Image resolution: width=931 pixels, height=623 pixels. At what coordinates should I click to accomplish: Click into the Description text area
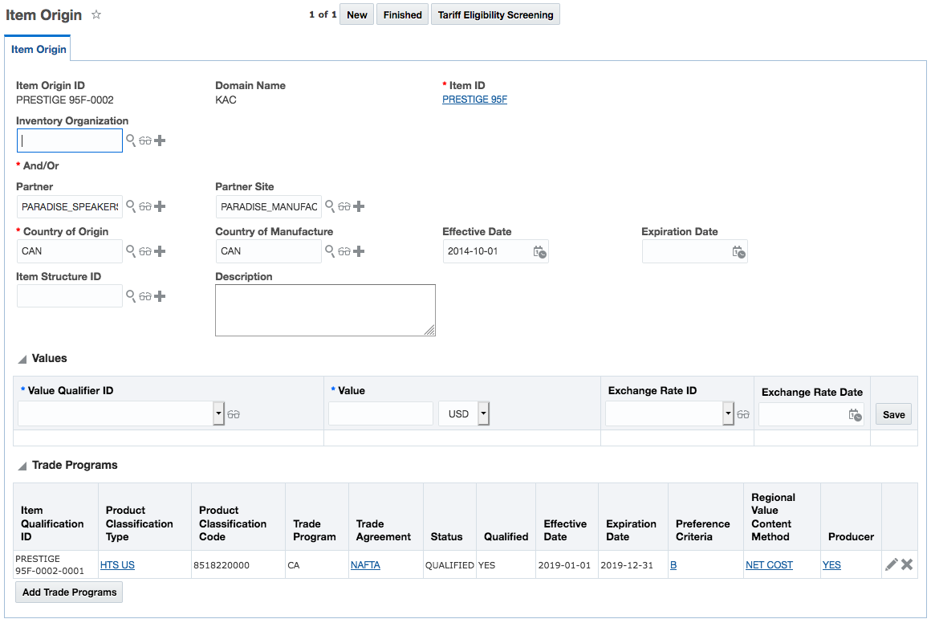coord(325,310)
